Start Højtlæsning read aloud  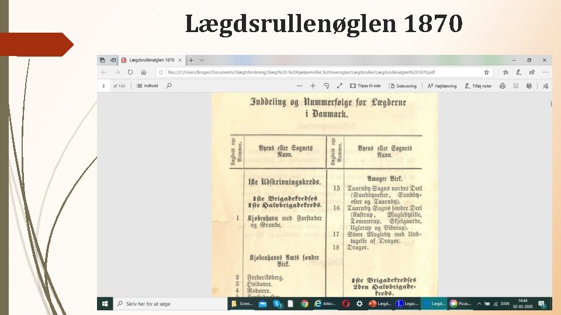click(442, 86)
